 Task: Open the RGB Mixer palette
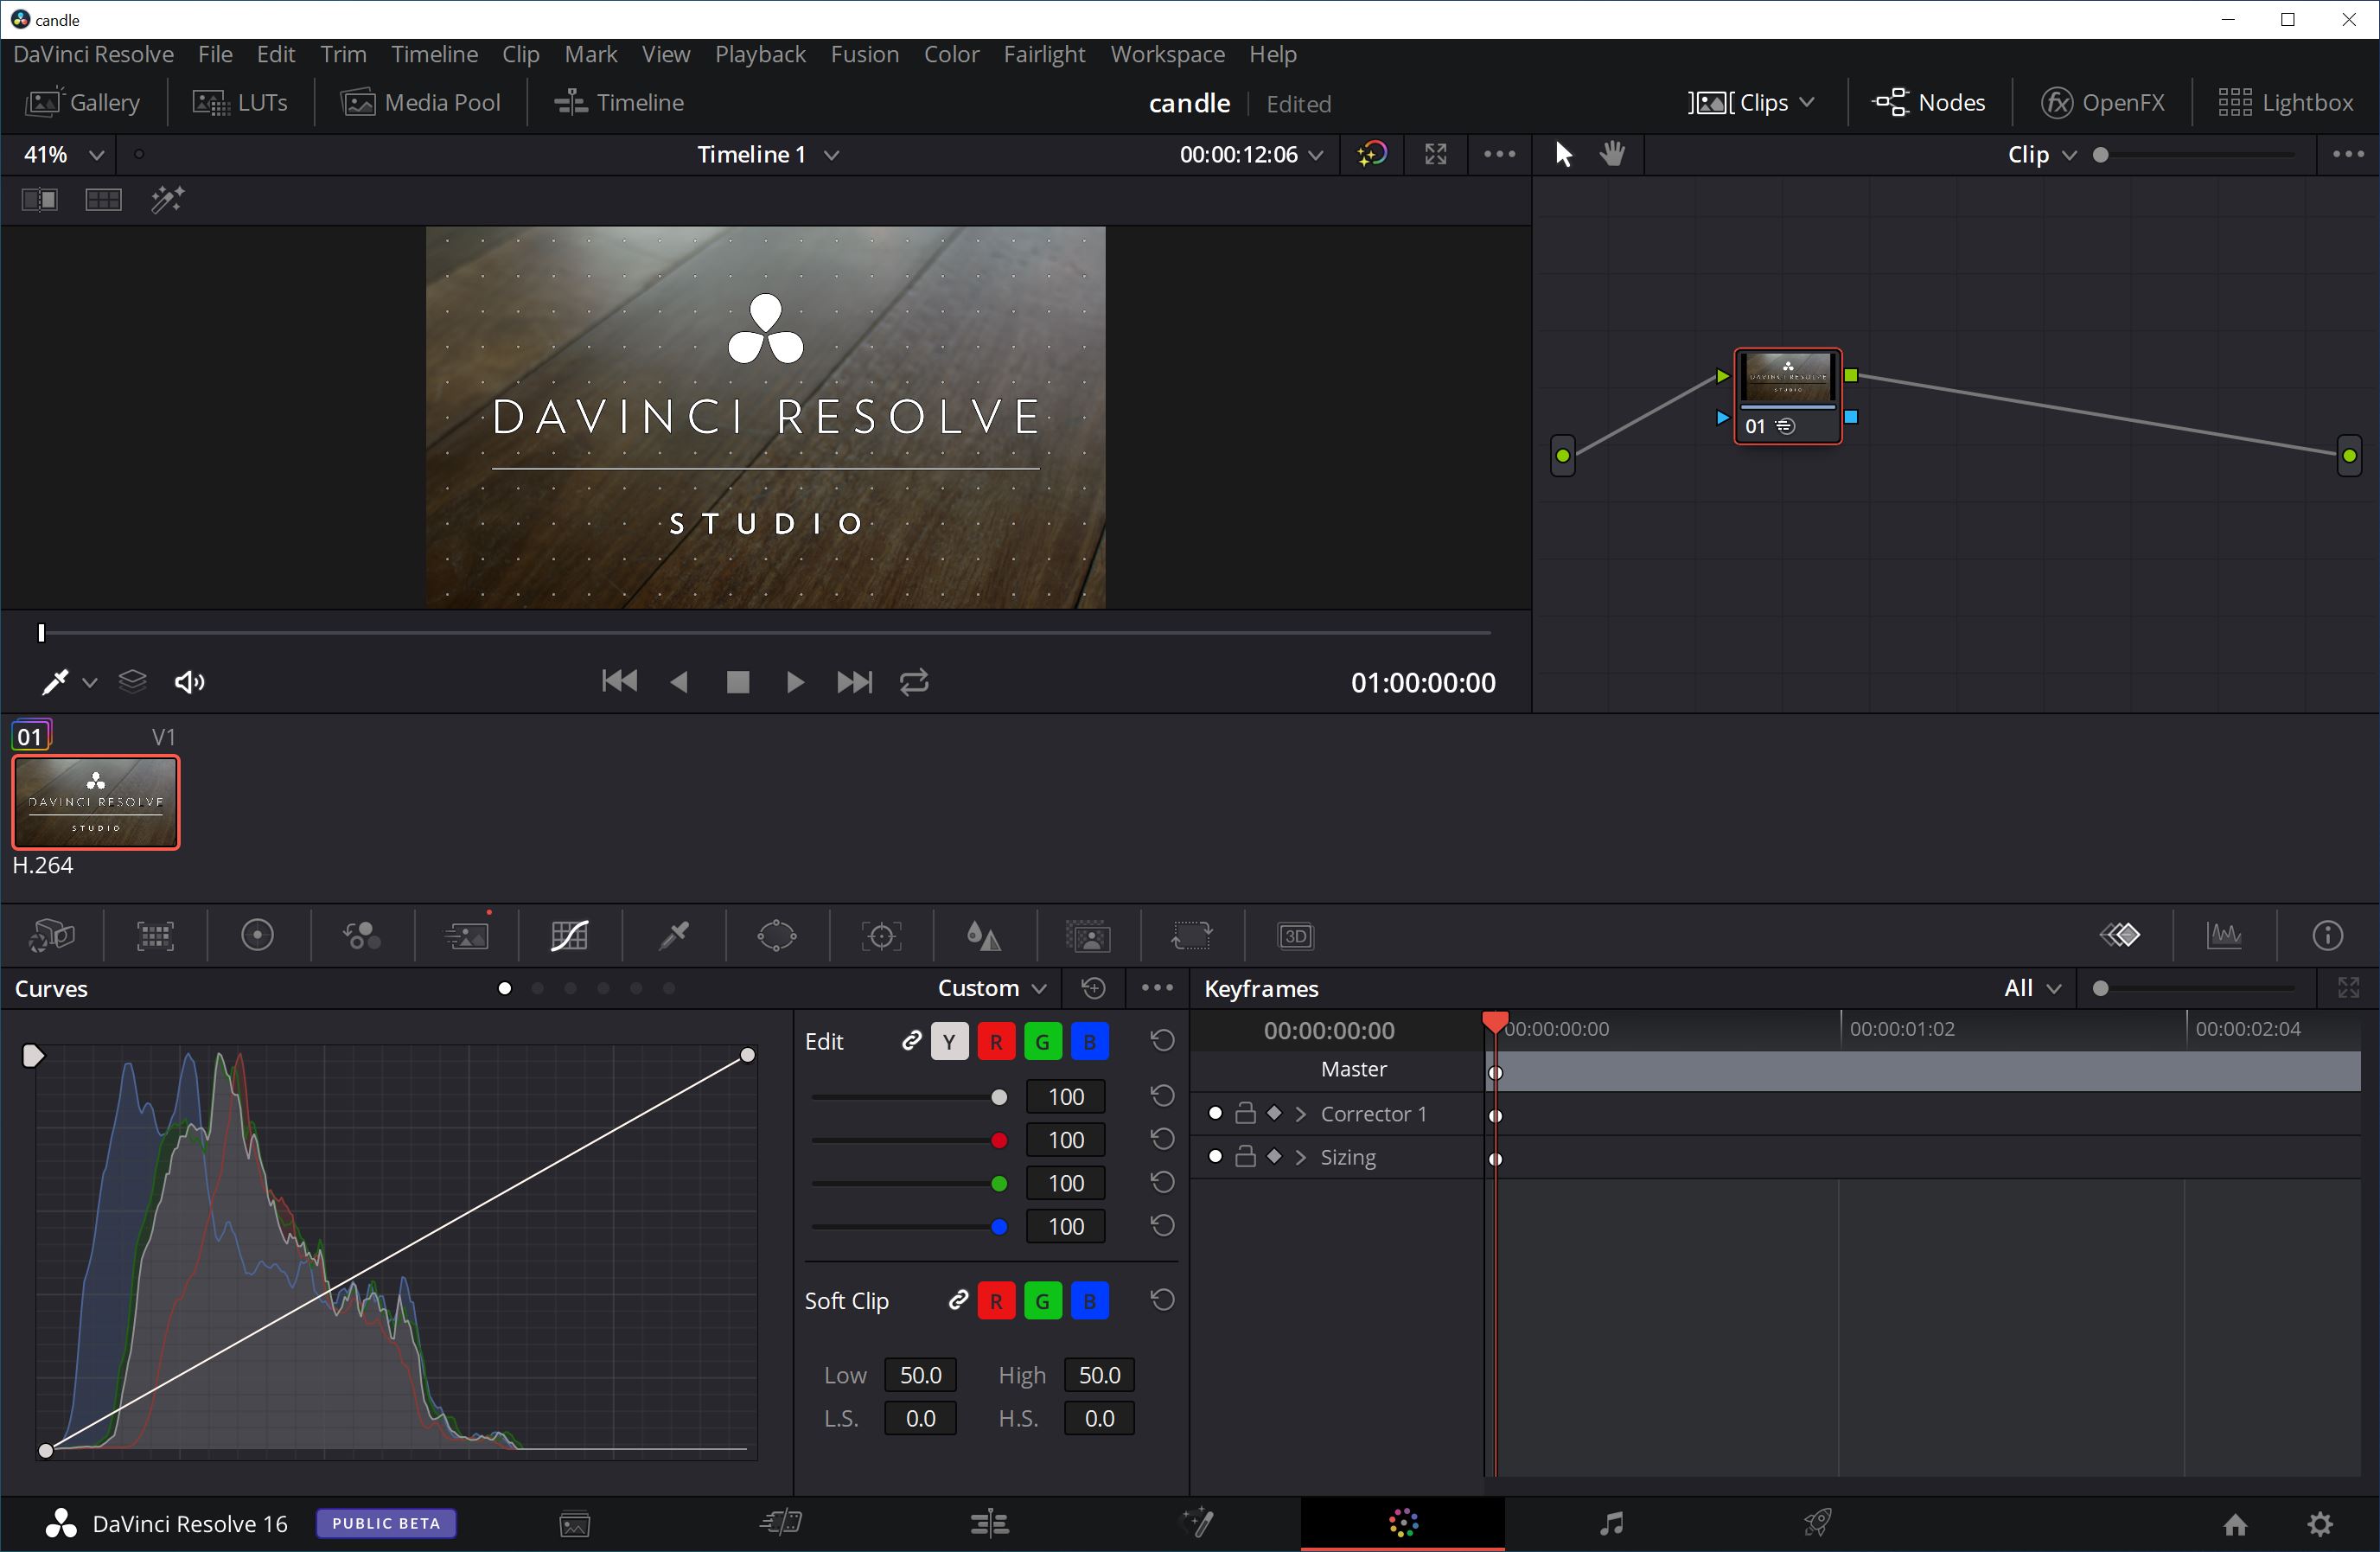click(x=362, y=936)
